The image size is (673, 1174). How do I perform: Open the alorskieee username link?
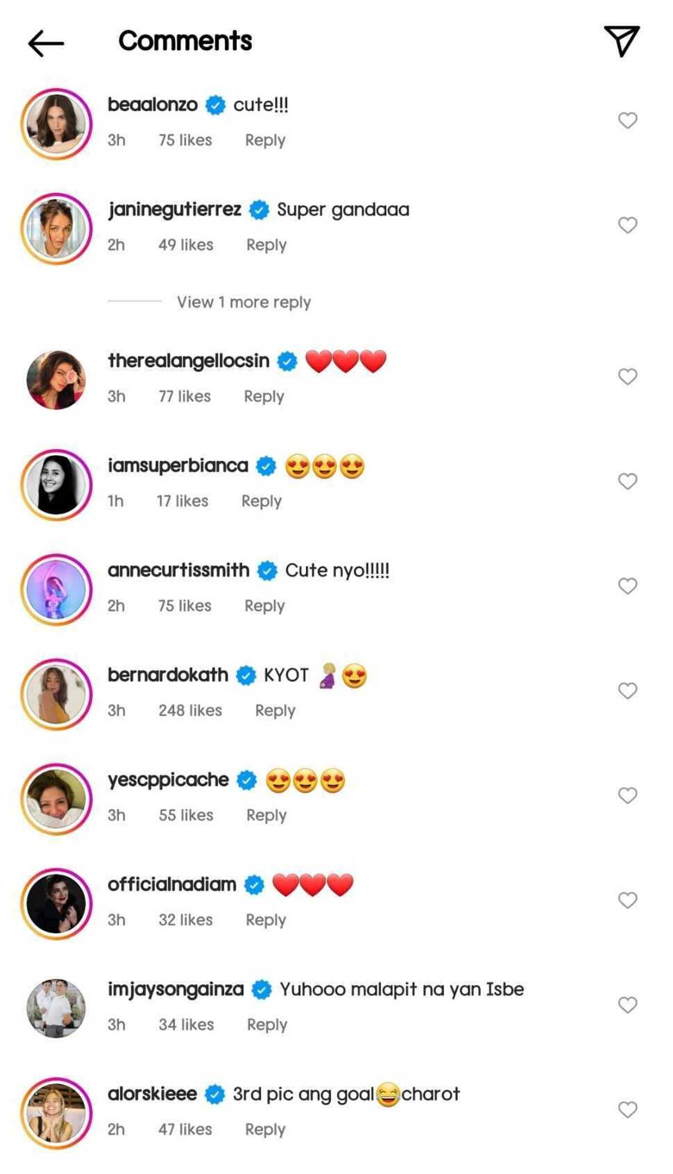tap(152, 1094)
